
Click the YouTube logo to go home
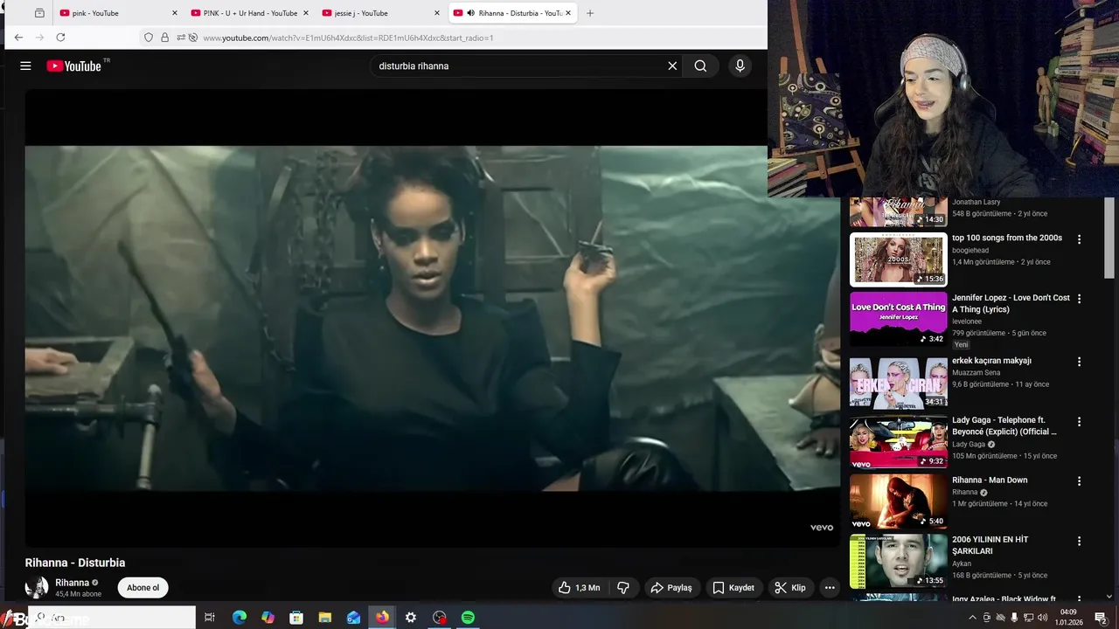tap(75, 66)
